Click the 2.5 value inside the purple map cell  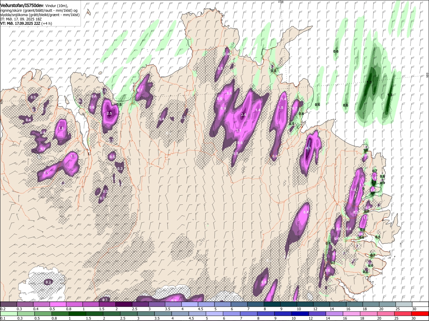click(x=109, y=113)
